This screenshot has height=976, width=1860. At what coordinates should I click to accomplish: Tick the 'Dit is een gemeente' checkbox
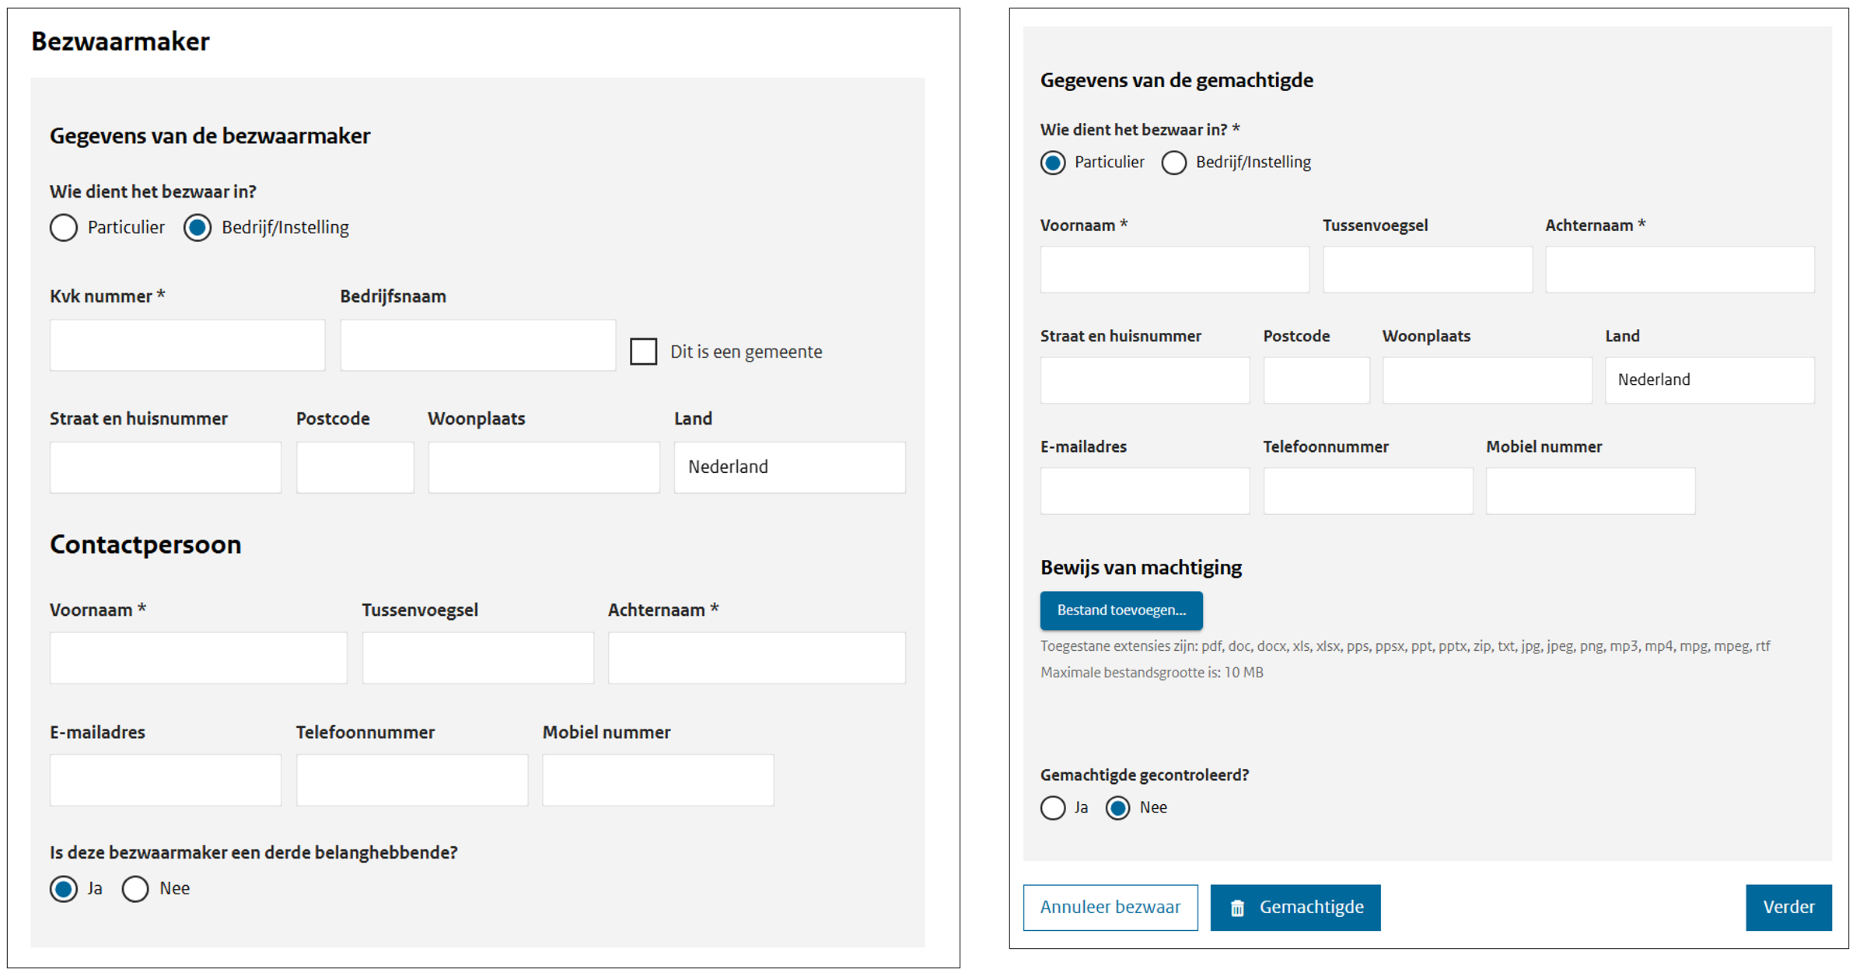tap(643, 352)
